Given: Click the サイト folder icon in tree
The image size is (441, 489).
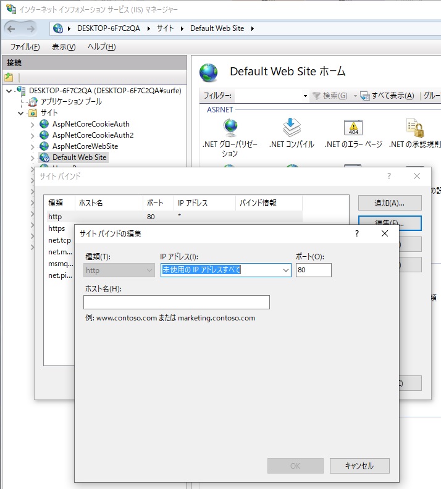Looking at the screenshot, I should click(33, 112).
